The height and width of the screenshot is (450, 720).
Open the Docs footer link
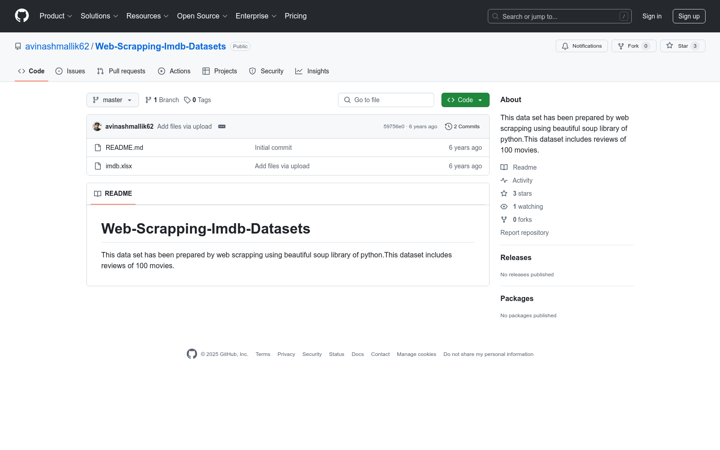(358, 354)
